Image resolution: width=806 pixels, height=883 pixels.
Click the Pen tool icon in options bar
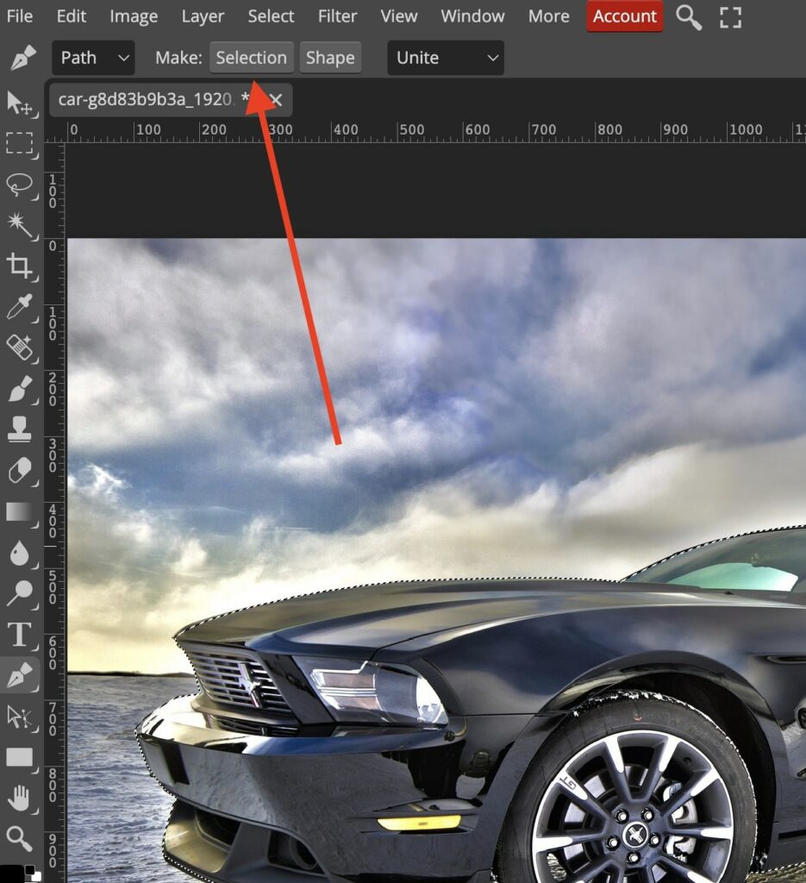(23, 58)
